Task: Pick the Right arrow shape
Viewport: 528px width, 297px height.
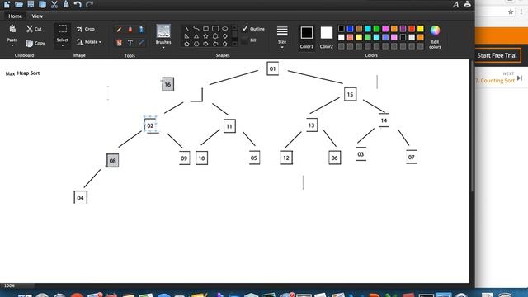Action: point(205,44)
